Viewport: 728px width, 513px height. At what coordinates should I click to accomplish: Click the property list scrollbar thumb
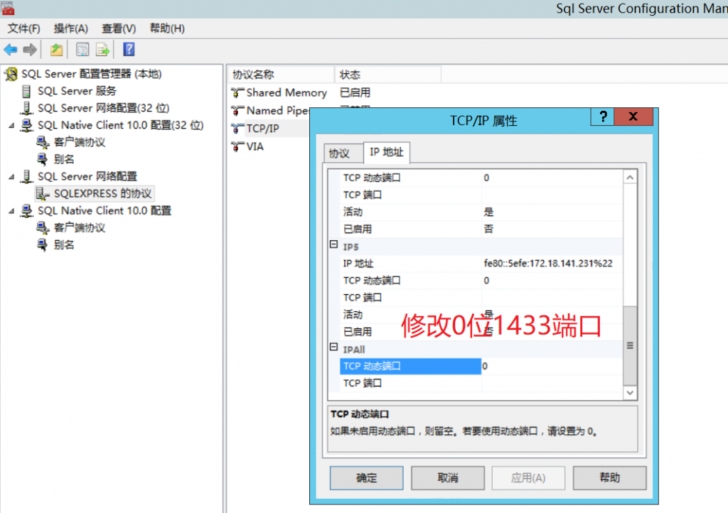630,345
